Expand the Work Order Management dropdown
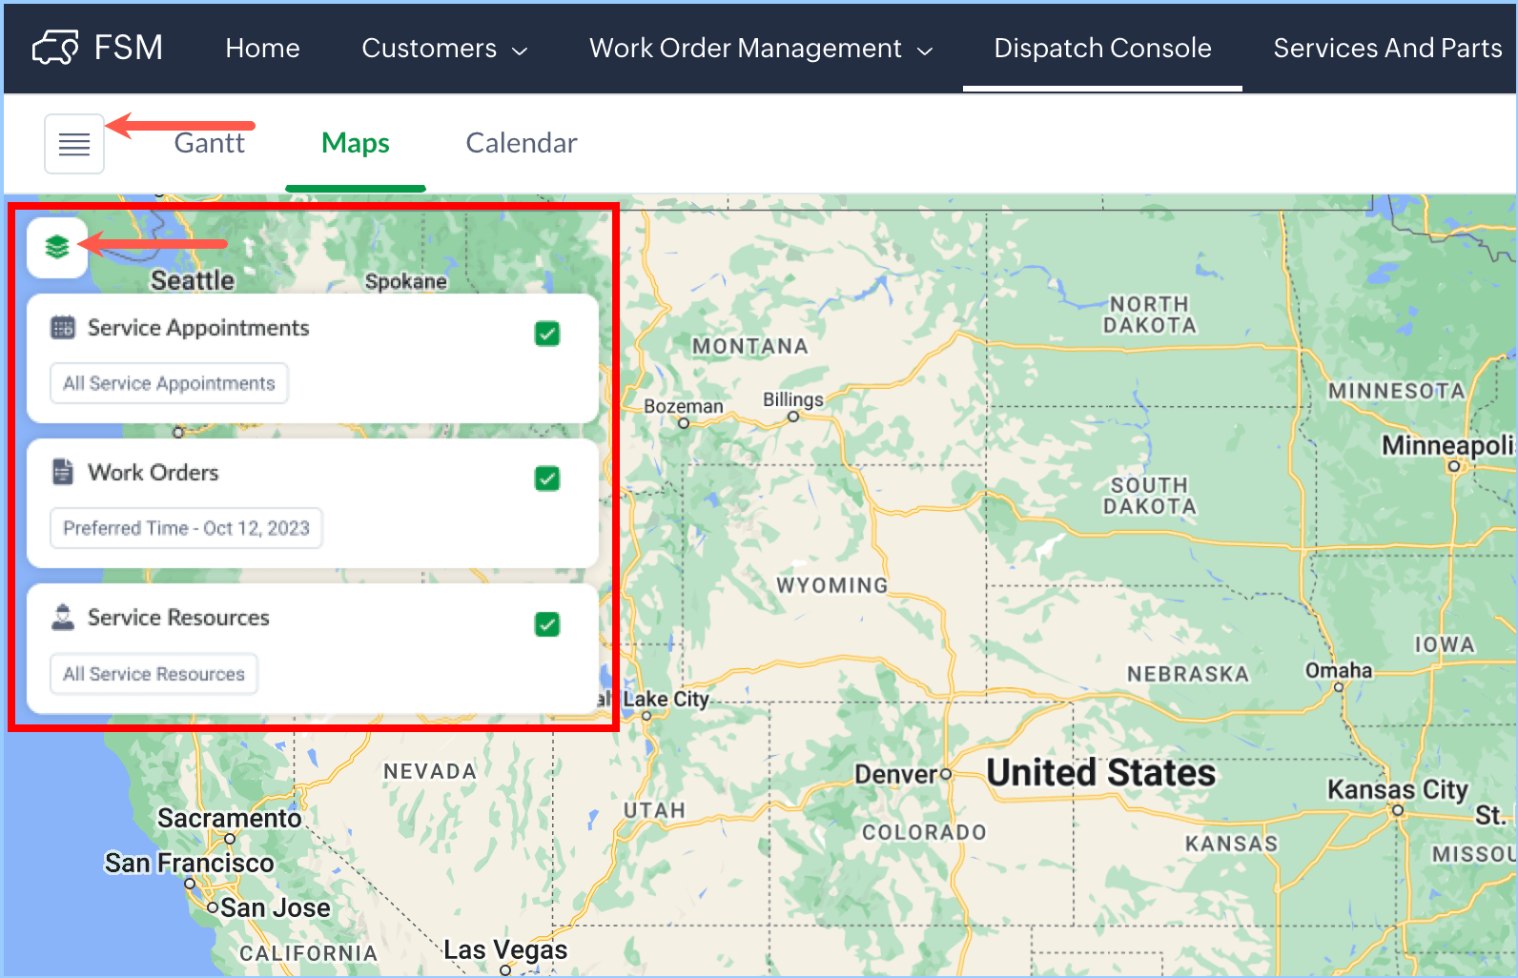The image size is (1518, 978). point(761,48)
